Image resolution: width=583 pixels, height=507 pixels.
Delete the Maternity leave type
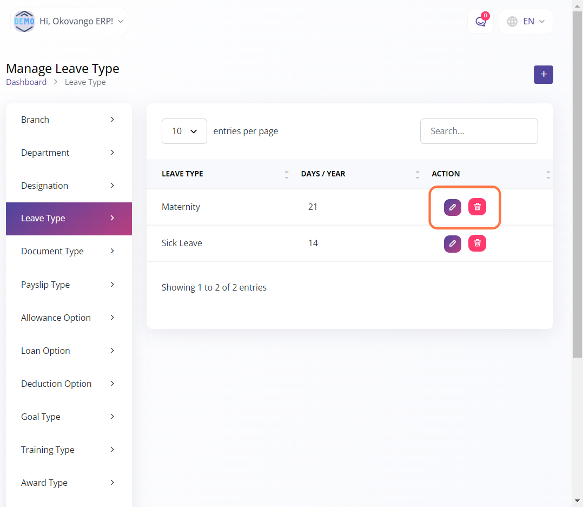[x=477, y=207]
